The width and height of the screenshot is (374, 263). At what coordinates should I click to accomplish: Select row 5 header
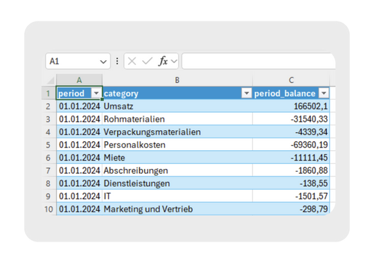(x=48, y=145)
